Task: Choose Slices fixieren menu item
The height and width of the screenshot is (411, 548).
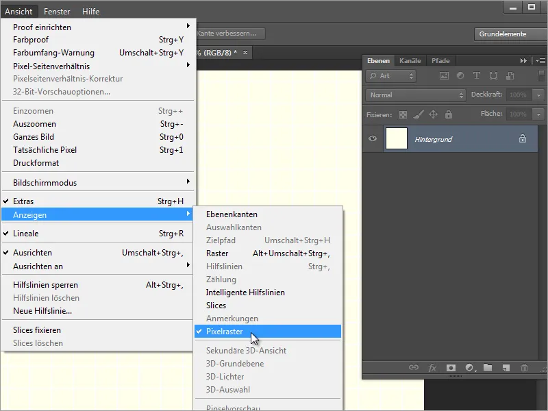Action: coord(98,330)
